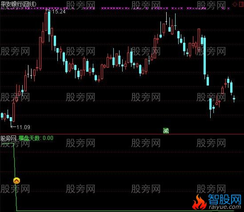The width and height of the screenshot is (244, 212).
Task: Click the yellow up-arrow signal icon
Action: point(16,181)
